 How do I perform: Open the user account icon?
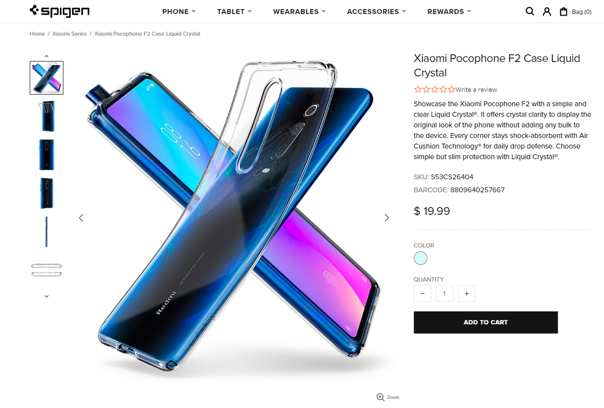[547, 12]
